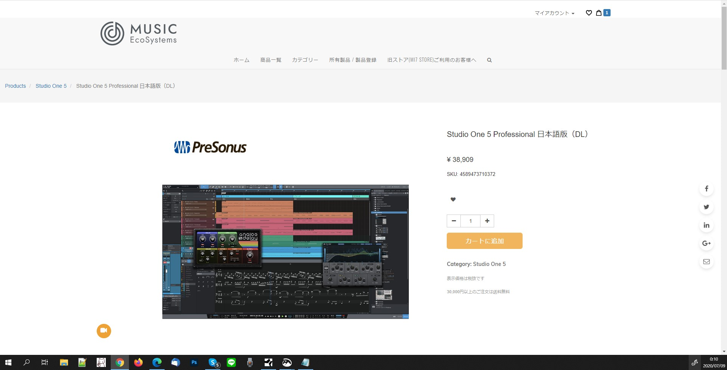Click the Products breadcrumb link

pos(16,86)
